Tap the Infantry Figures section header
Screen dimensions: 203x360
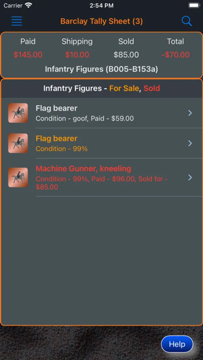click(101, 88)
